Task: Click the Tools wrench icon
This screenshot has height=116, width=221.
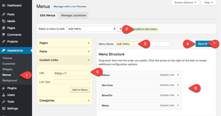Action: 4,102
